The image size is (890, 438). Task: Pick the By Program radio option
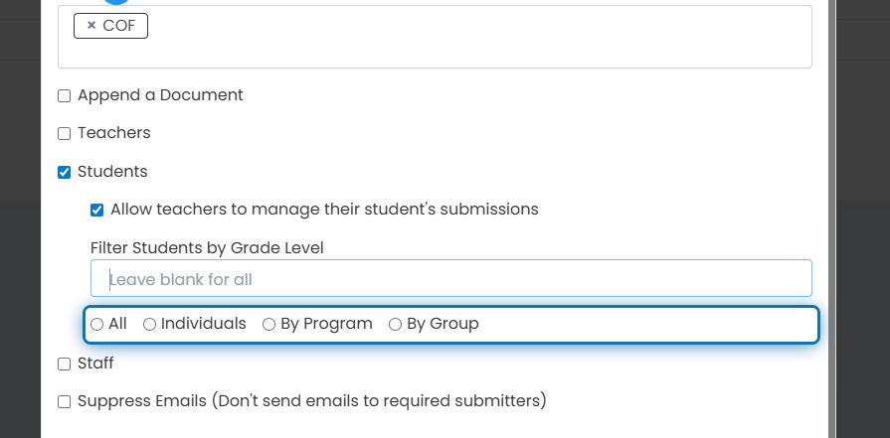(269, 324)
